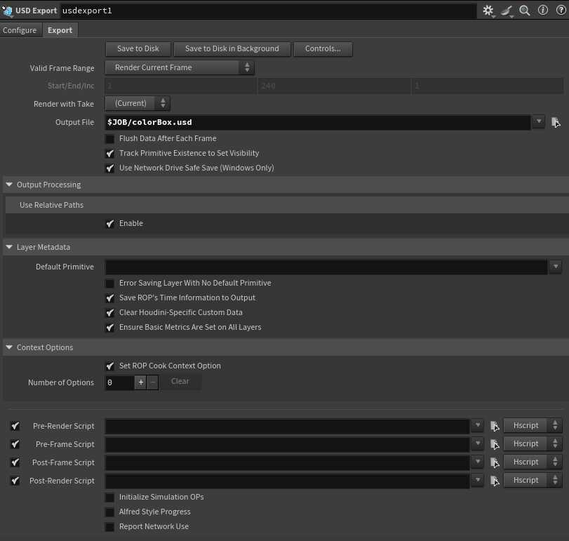Viewport: 569px width, 541px height.
Task: Increment Number of Options with plus stepper
Action: tap(140, 382)
